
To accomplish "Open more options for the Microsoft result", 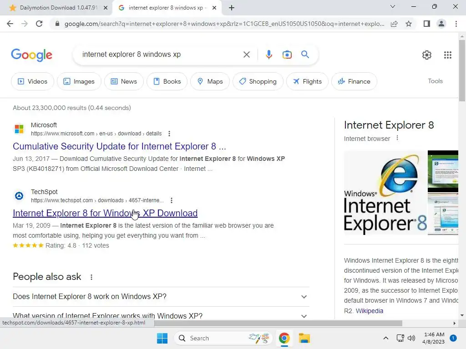I will coord(169,134).
